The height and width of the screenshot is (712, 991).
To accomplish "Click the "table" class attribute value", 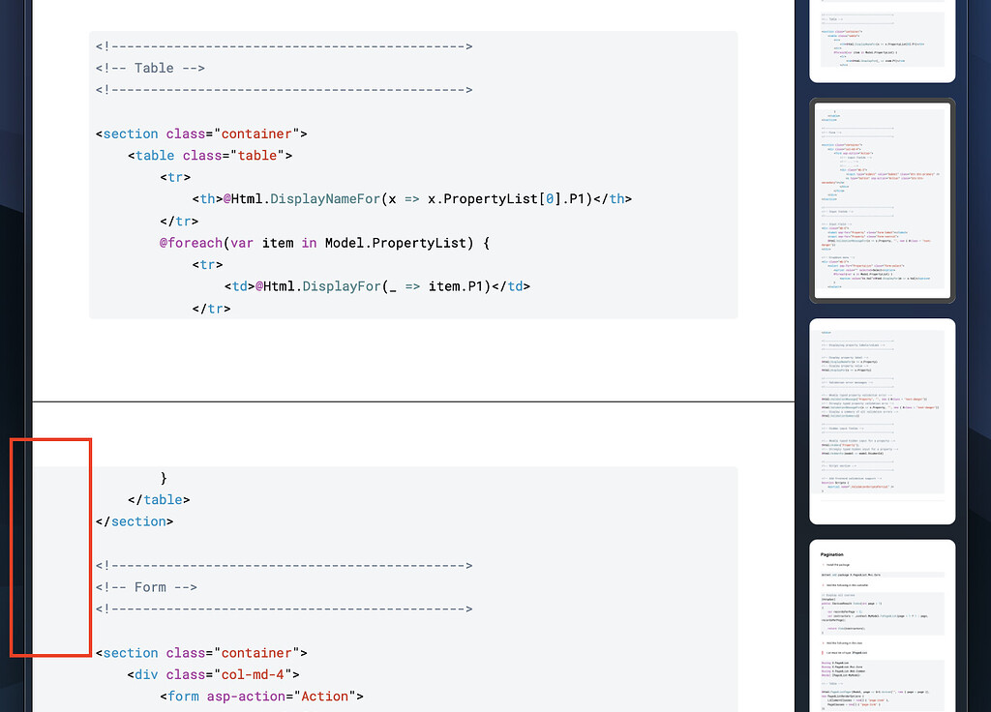I will click(x=256, y=155).
